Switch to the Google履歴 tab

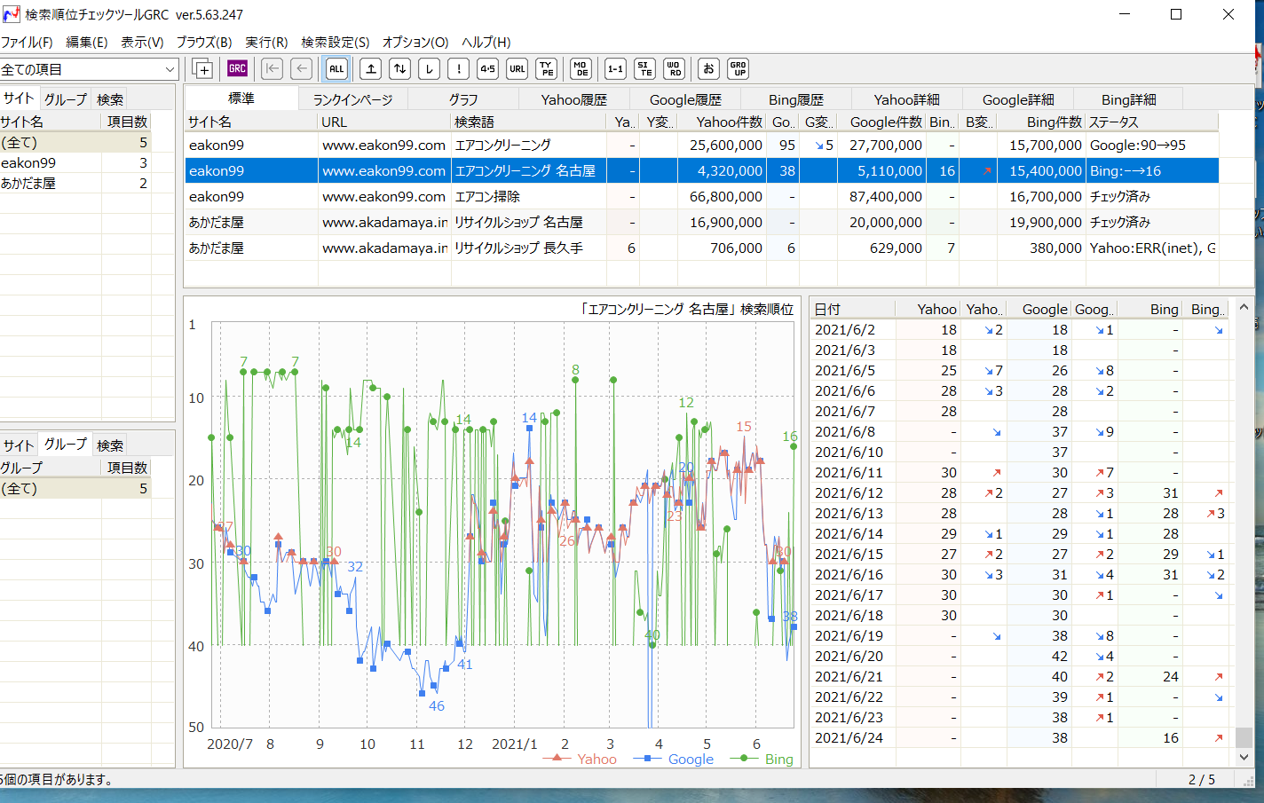tap(685, 99)
